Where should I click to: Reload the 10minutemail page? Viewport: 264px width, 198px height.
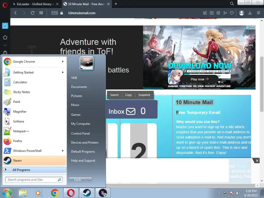33,13
